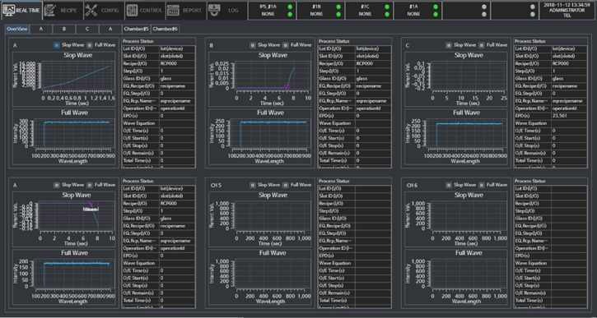
Task: Switch to the Chamber#5 tab
Action: tap(137, 29)
